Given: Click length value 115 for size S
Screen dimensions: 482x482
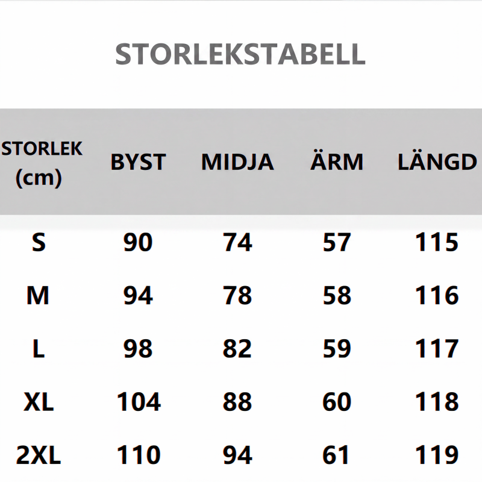Looking at the screenshot, I should (437, 243).
